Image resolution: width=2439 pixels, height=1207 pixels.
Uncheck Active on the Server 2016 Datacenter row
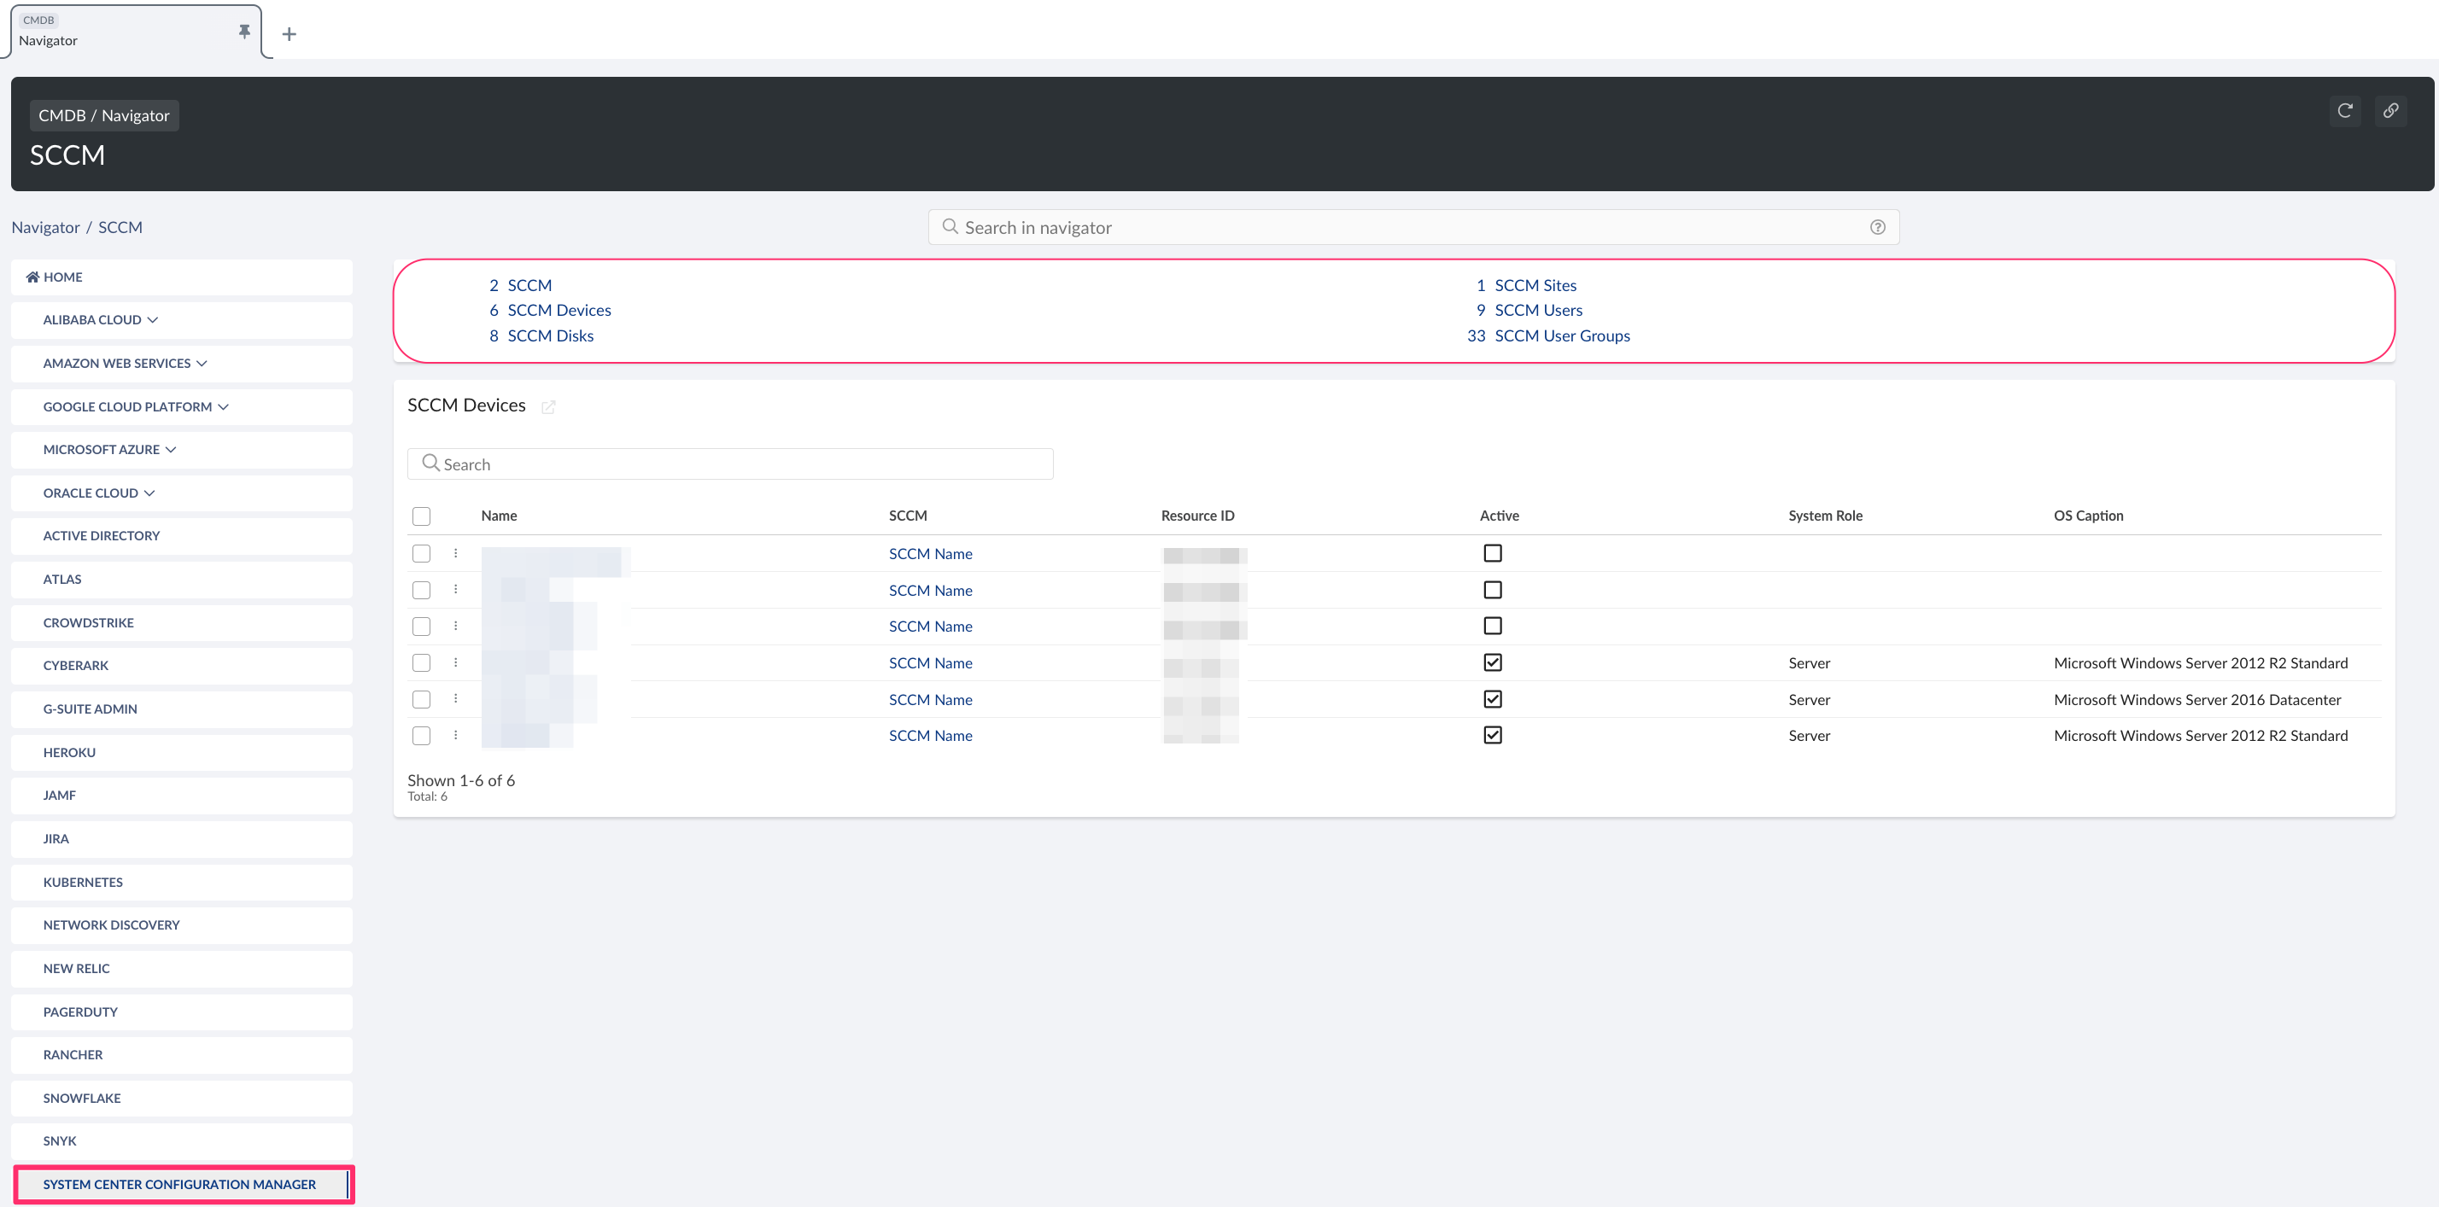click(1493, 698)
